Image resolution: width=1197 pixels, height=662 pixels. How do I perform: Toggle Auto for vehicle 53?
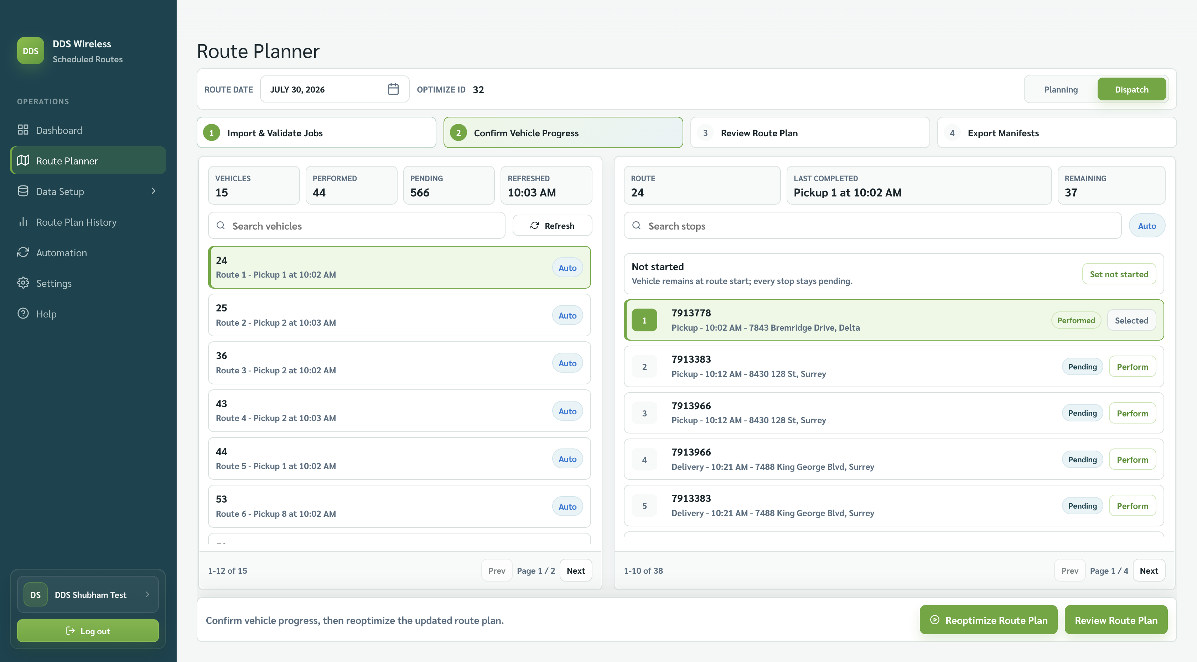click(568, 506)
